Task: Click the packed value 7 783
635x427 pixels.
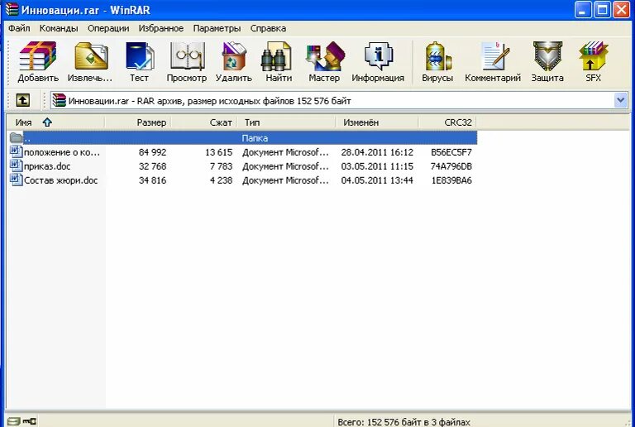Action: (x=221, y=166)
